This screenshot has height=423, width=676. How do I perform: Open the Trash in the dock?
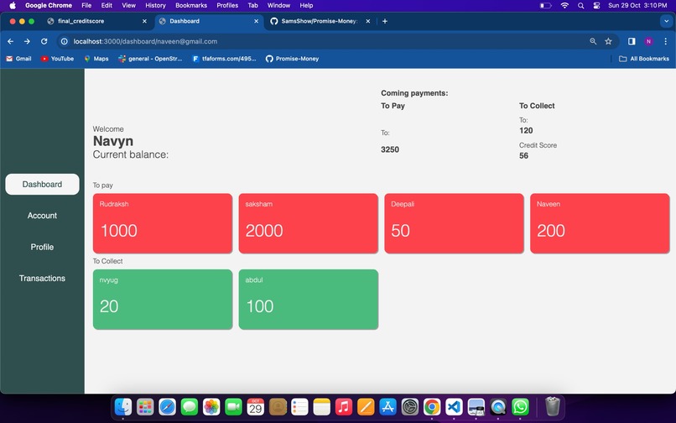click(x=552, y=406)
